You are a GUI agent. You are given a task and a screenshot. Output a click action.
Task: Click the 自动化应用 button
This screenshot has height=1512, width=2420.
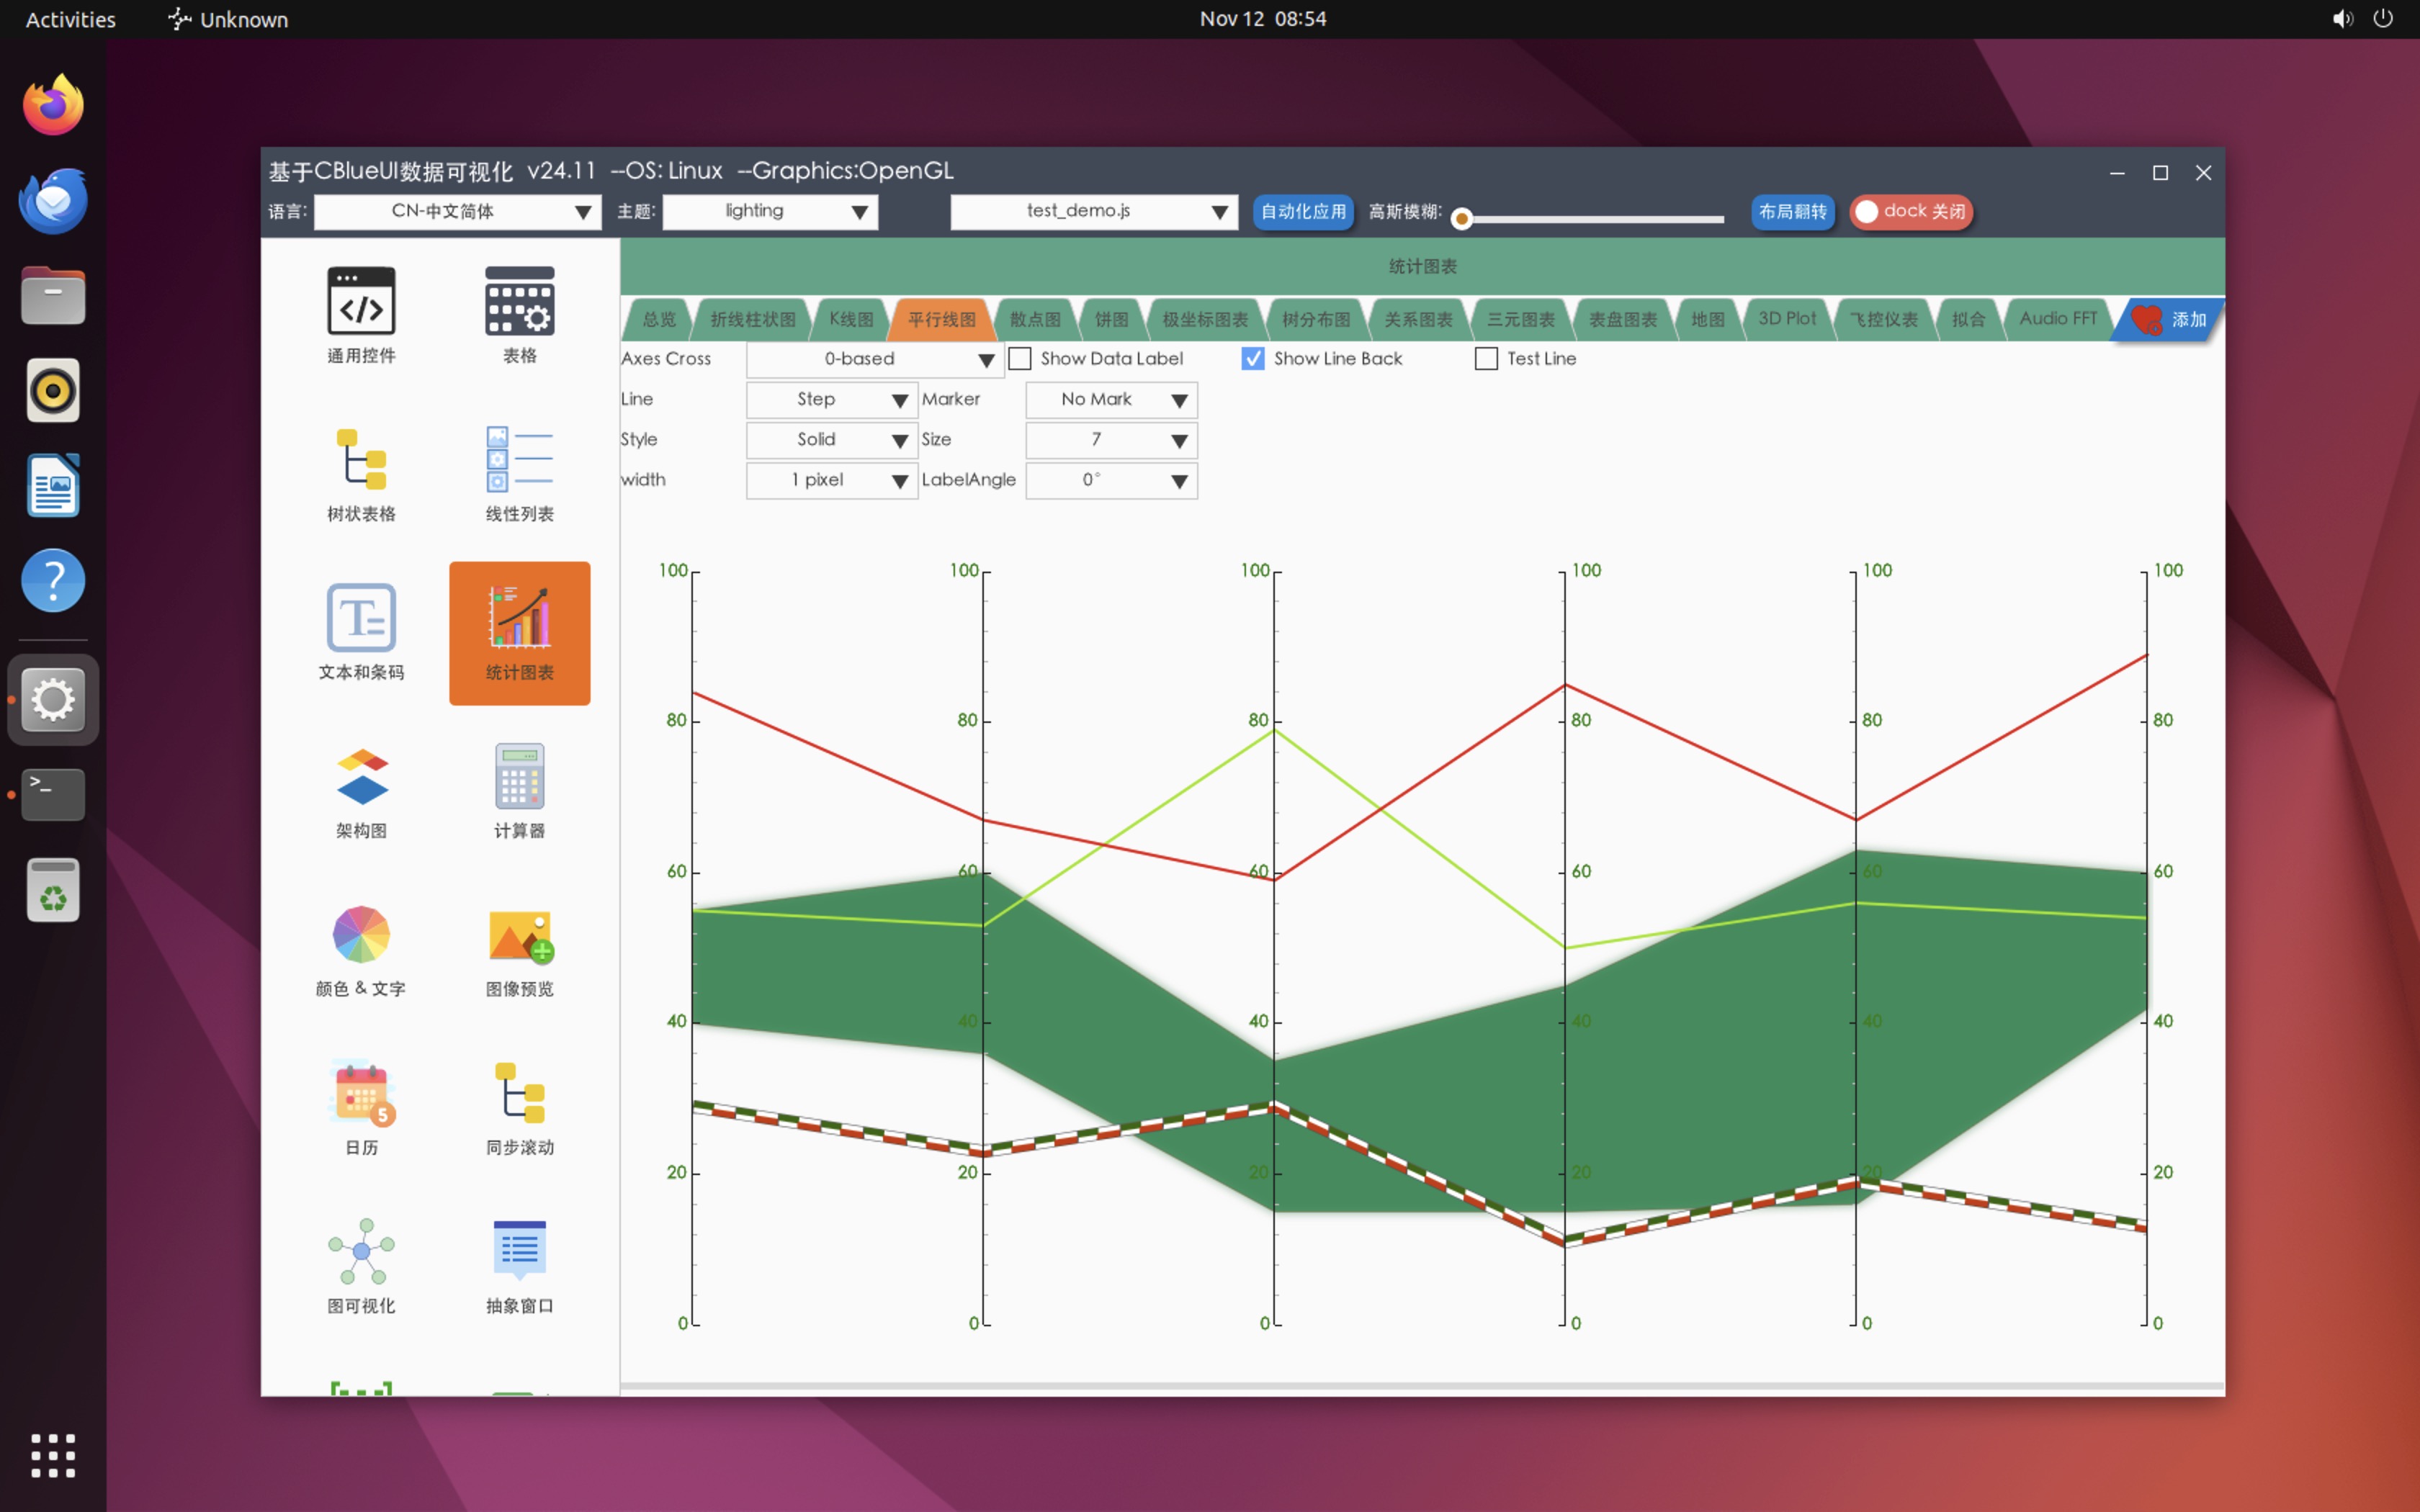pos(1303,212)
